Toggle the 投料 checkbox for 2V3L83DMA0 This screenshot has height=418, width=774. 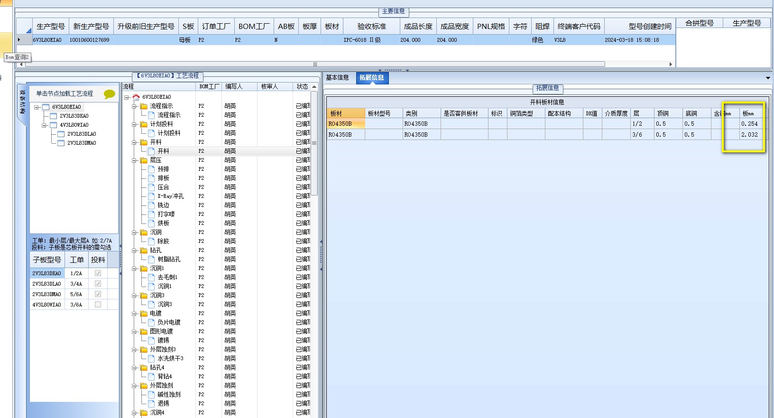click(x=98, y=294)
